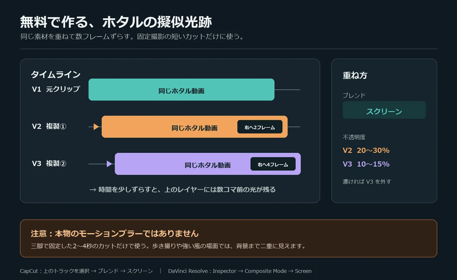The image size is (457, 280).
Task: Click the 右へ4フレーム badge
Action: (x=273, y=164)
